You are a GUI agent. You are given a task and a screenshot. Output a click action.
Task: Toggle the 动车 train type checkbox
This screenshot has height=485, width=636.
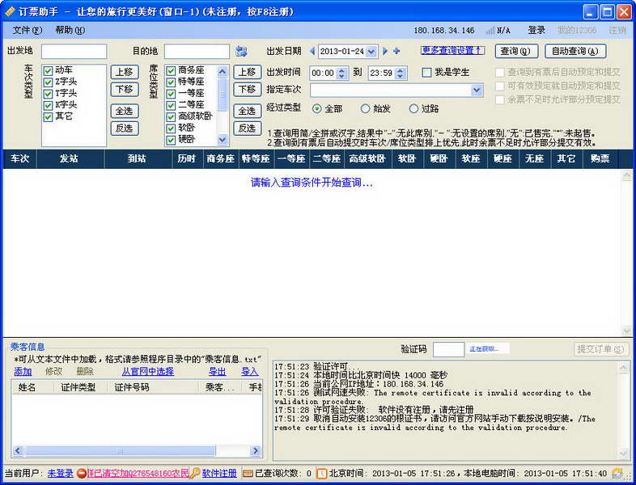[48, 71]
